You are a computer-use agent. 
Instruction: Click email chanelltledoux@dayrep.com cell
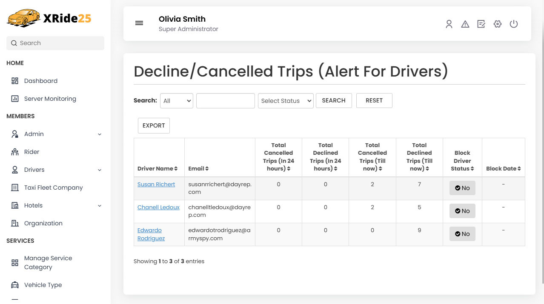click(x=220, y=211)
